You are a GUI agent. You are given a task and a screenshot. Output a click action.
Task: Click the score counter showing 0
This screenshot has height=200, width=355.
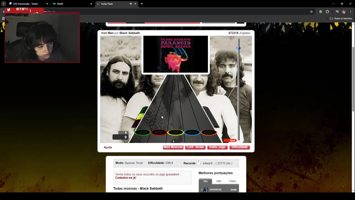pos(121,137)
